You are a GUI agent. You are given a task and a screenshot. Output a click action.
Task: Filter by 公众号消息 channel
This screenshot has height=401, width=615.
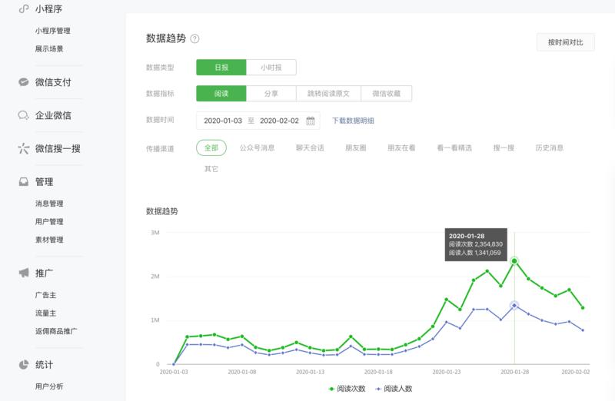point(258,147)
